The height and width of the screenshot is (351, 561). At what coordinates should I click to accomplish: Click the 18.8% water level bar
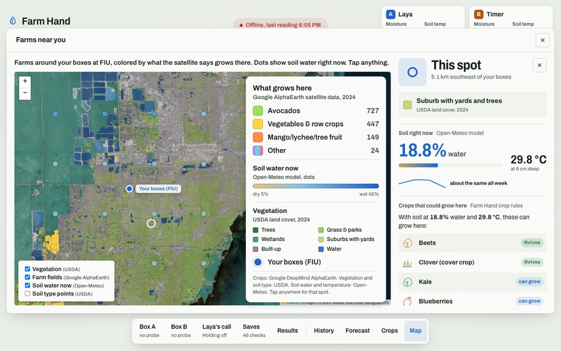coord(450,166)
